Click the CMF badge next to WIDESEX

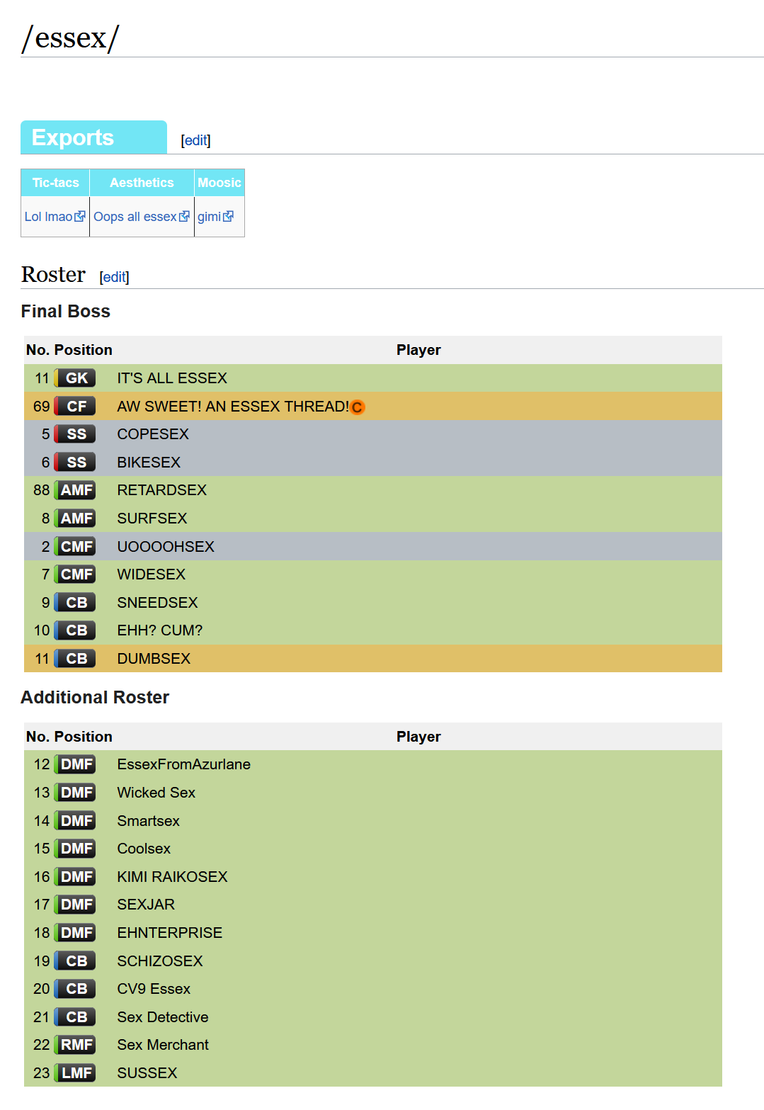pyautogui.click(x=74, y=574)
